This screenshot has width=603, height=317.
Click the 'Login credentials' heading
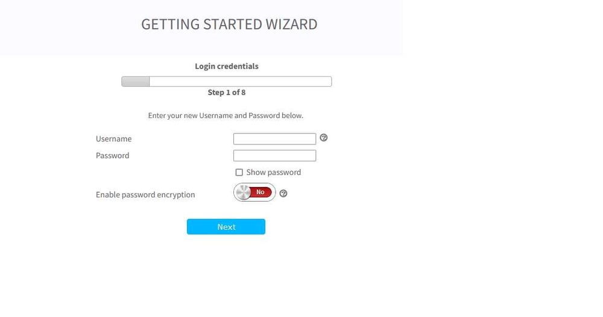point(227,66)
